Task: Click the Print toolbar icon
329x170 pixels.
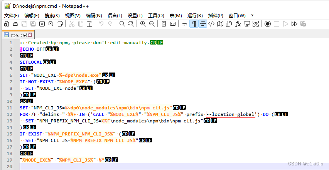Action: (60, 24)
